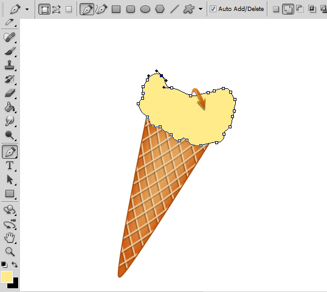The height and width of the screenshot is (292, 327).
Task: Select the Ellipse shape tool
Action: (145, 9)
